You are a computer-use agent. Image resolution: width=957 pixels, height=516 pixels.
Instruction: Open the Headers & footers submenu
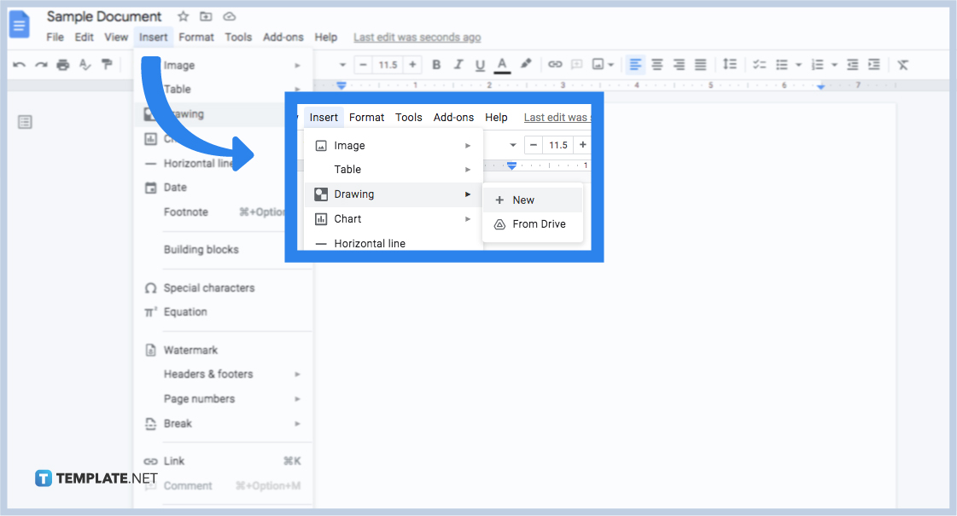(208, 374)
